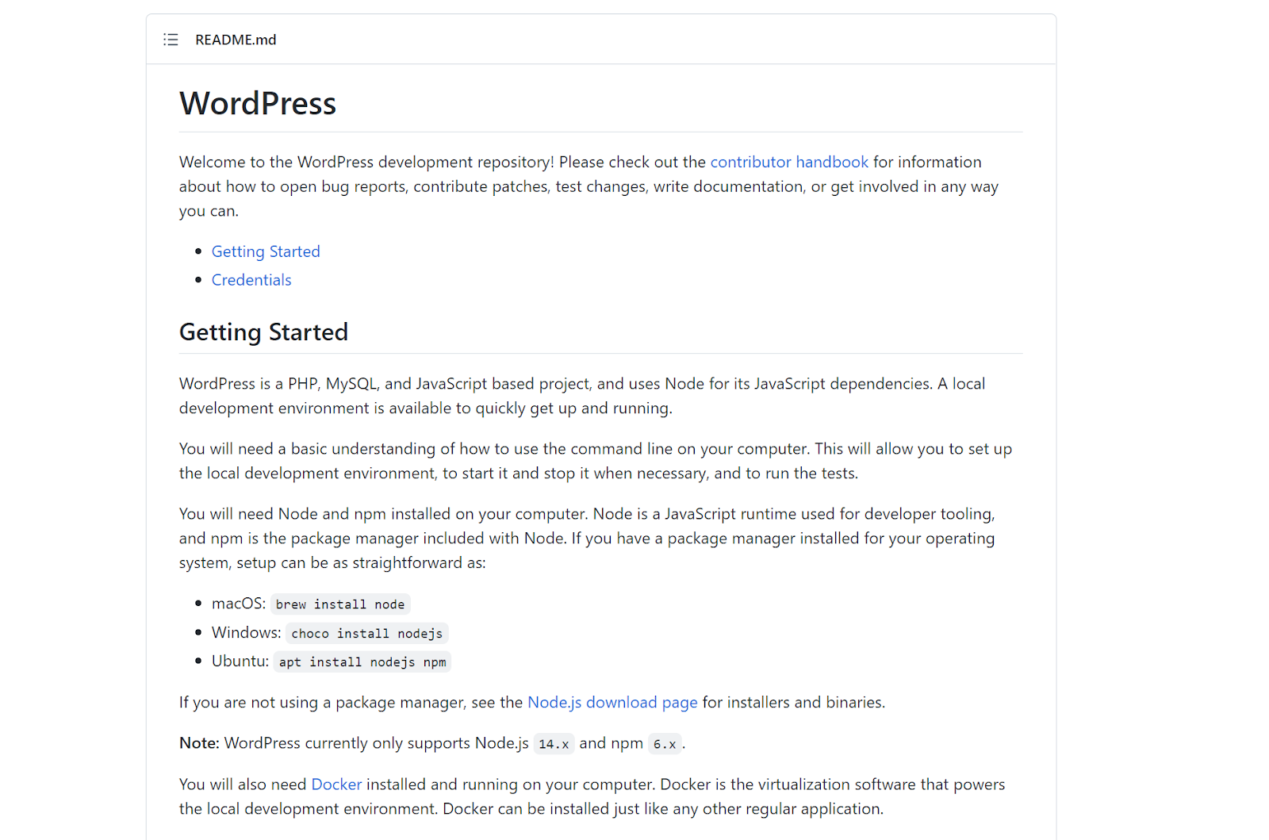Click the Getting Started bullet link
This screenshot has height=840, width=1269.
[265, 251]
